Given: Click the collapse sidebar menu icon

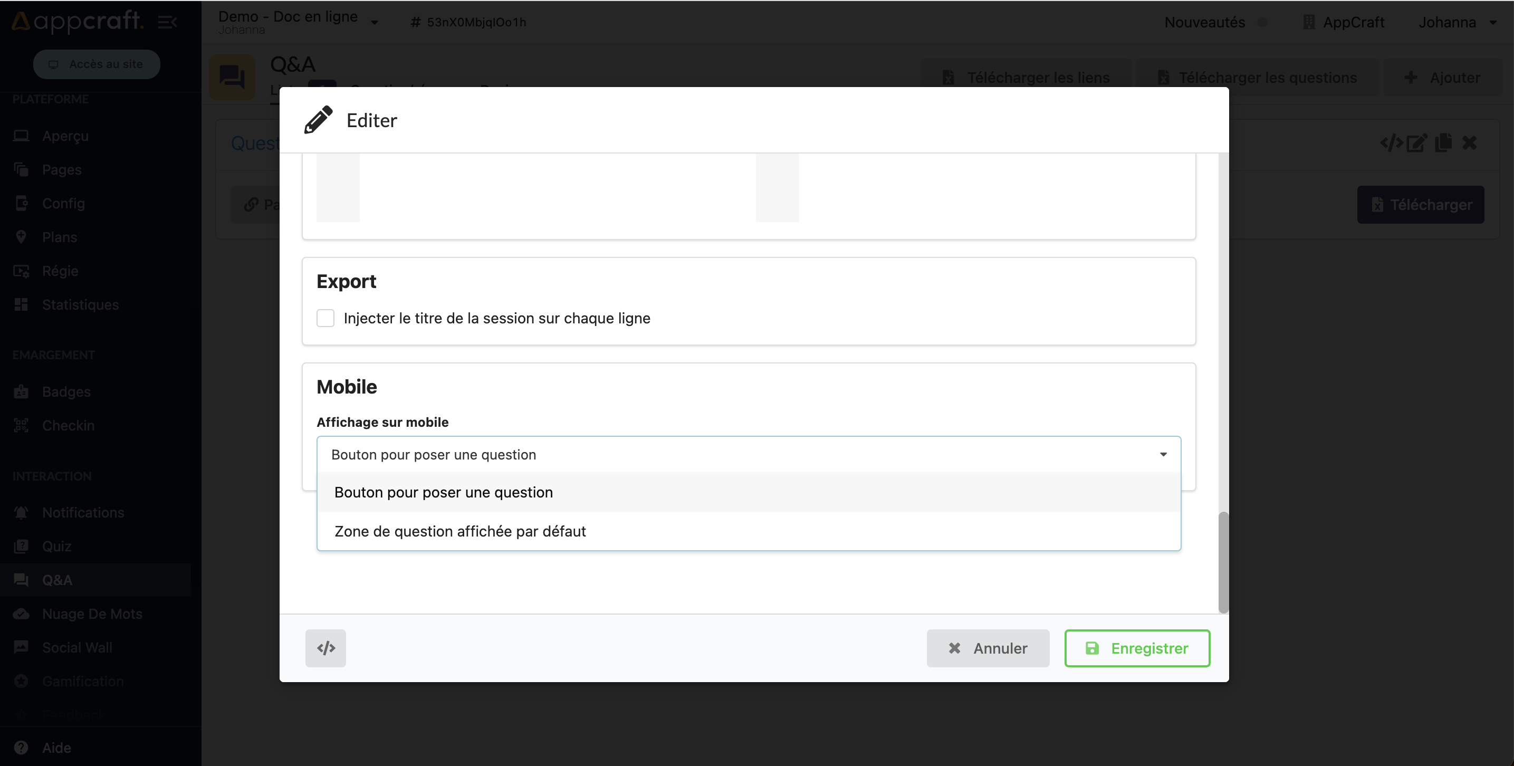Looking at the screenshot, I should [x=168, y=22].
